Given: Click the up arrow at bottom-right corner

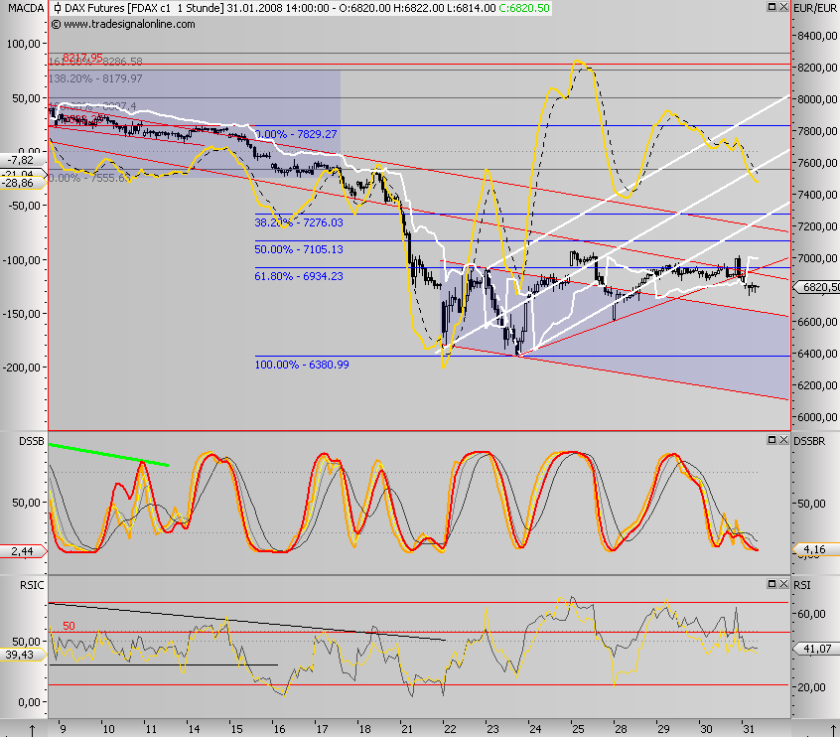Looking at the screenshot, I should (x=833, y=730).
